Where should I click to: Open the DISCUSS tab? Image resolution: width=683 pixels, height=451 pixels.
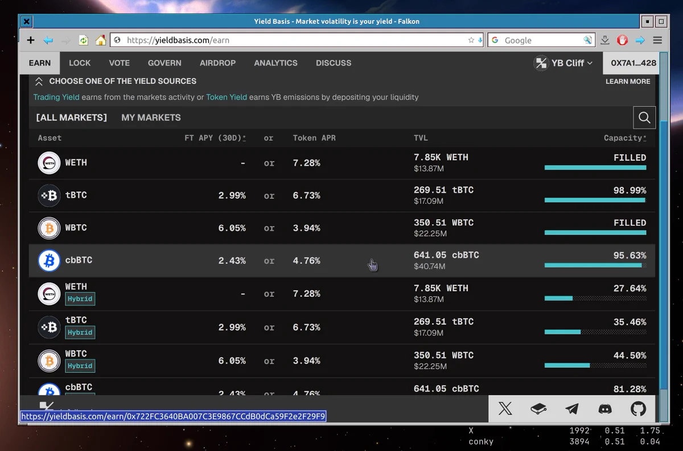334,63
